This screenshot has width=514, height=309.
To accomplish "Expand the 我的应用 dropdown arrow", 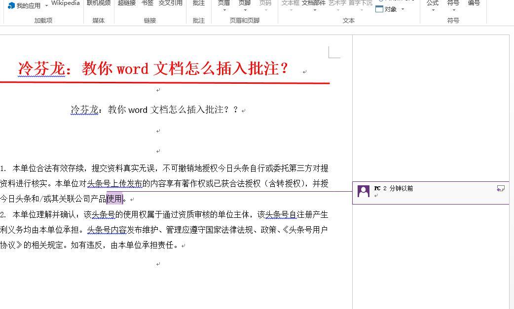I will coord(46,5).
